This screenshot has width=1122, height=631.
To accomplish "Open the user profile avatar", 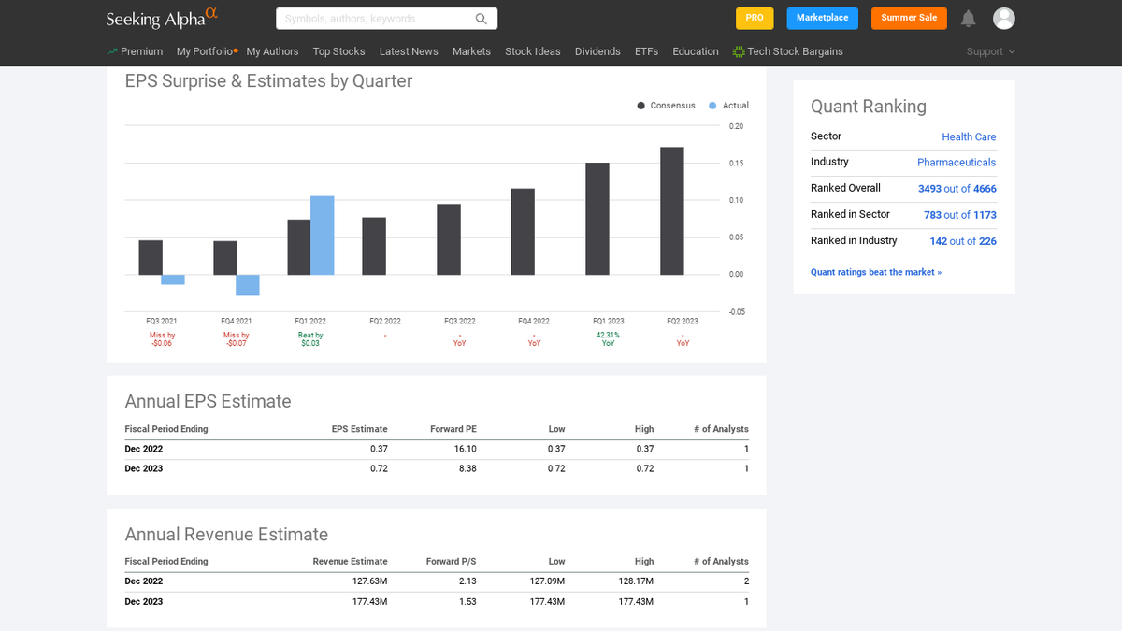I will pos(1004,19).
